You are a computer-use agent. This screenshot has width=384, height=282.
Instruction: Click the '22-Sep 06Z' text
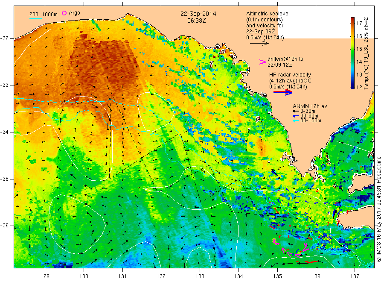261,32
